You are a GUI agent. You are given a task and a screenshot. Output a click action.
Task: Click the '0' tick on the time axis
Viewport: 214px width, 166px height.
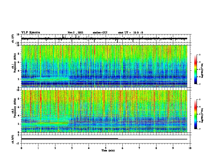(x=21, y=148)
